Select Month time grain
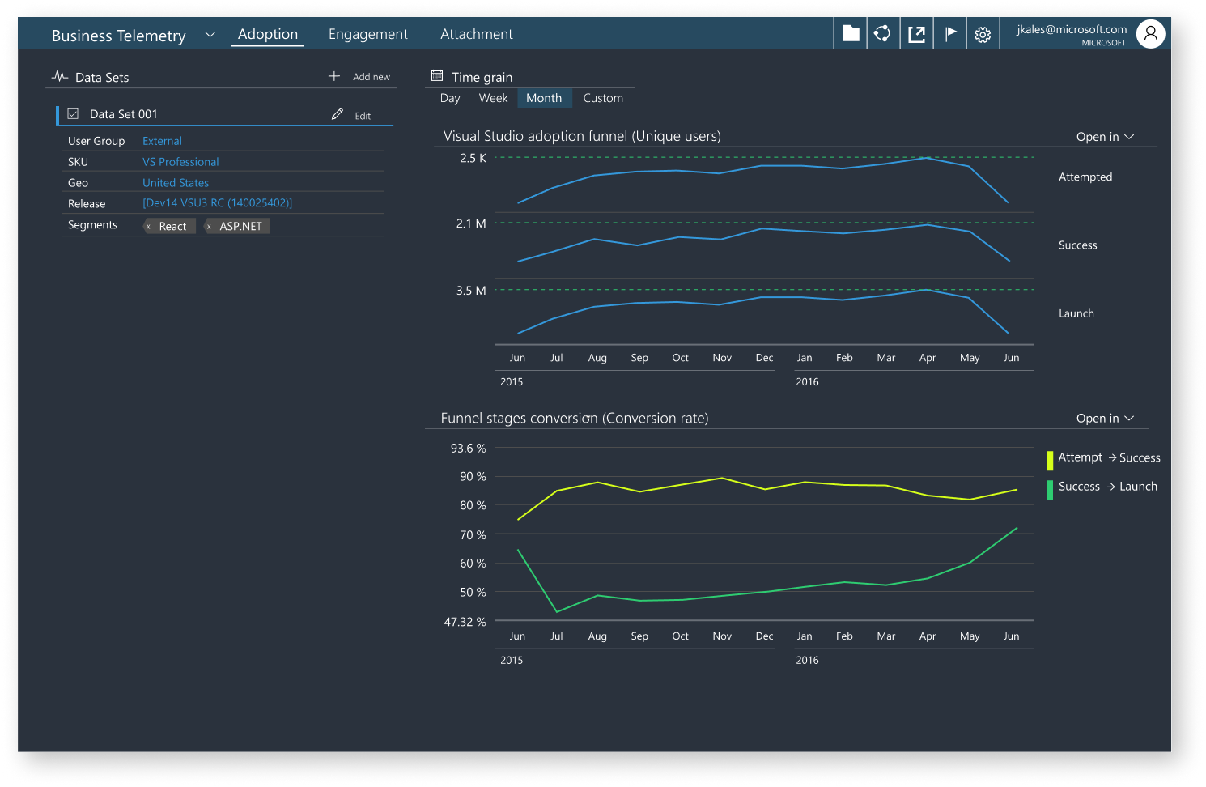Screen dimensions: 1206x787 544,98
